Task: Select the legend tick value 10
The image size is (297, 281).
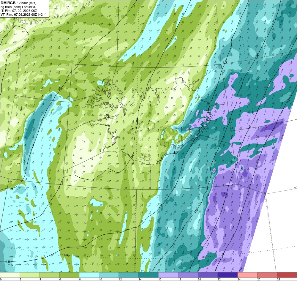Action: (x=100, y=279)
